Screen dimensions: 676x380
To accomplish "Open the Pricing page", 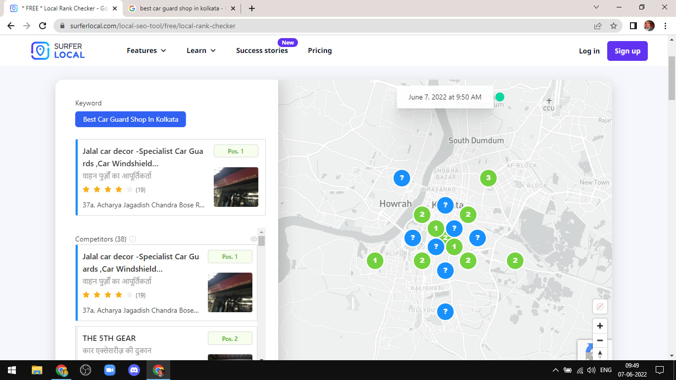I will coord(320,50).
